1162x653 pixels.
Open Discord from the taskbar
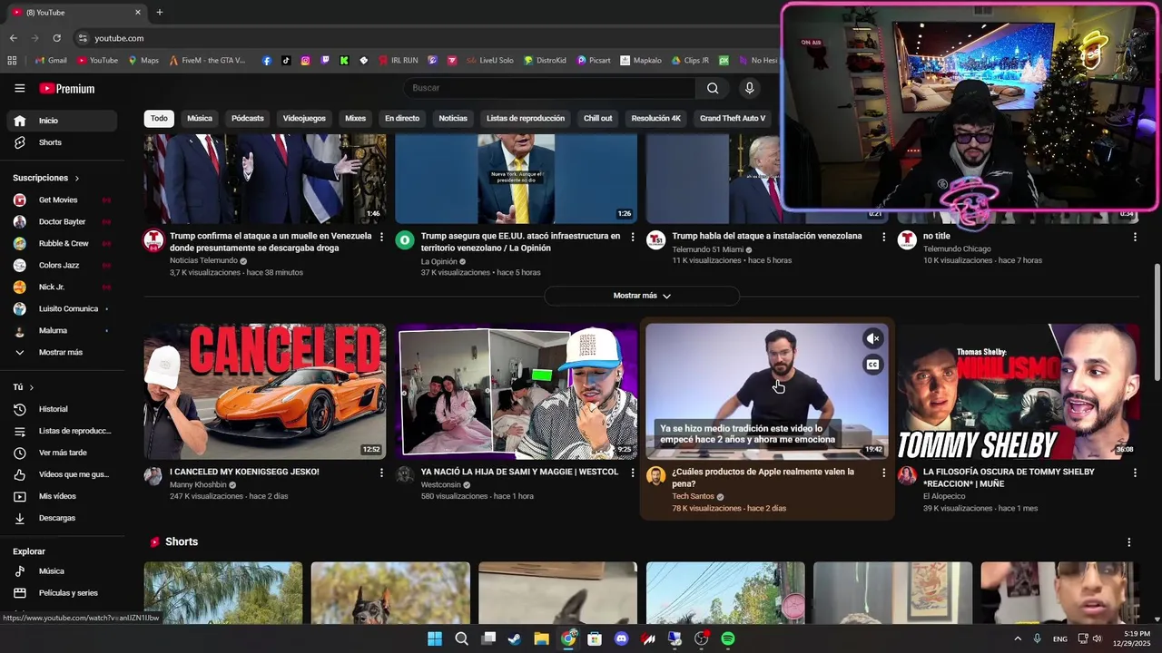[621, 638]
